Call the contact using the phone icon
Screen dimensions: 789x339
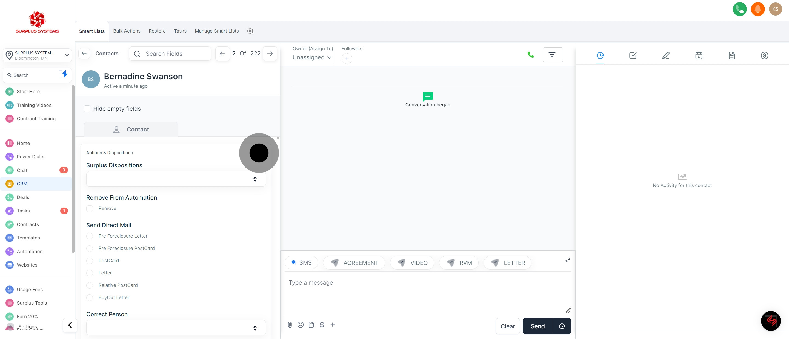pyautogui.click(x=530, y=54)
